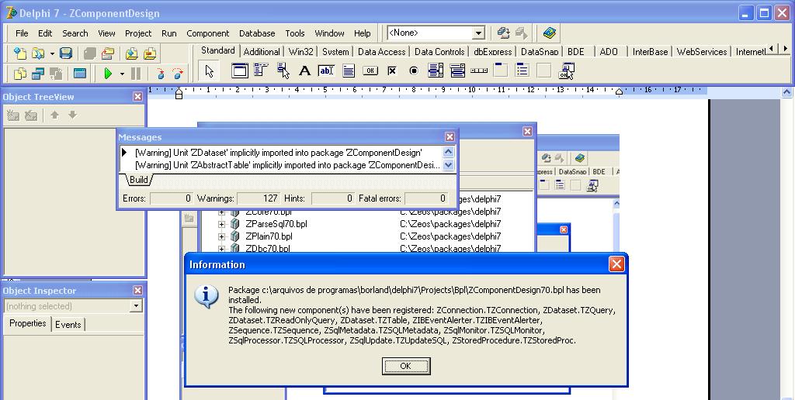795x400 pixels.
Task: Expand the ZParseSql70.bpl tree node
Action: click(x=221, y=224)
